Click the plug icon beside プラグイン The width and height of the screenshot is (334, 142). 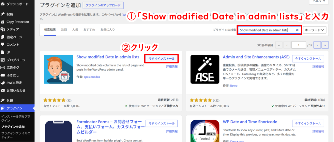[x=3, y=108]
